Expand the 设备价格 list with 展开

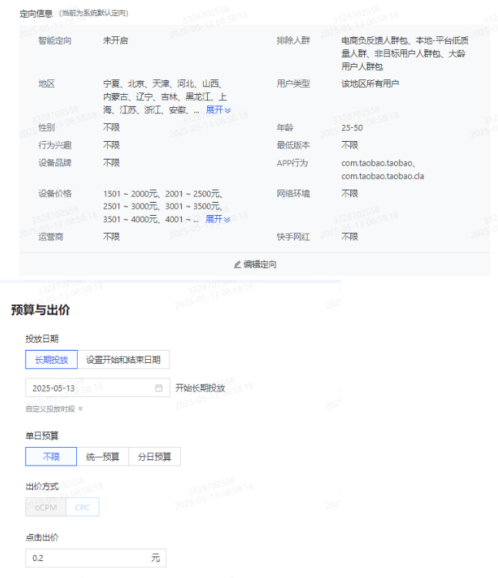click(218, 220)
